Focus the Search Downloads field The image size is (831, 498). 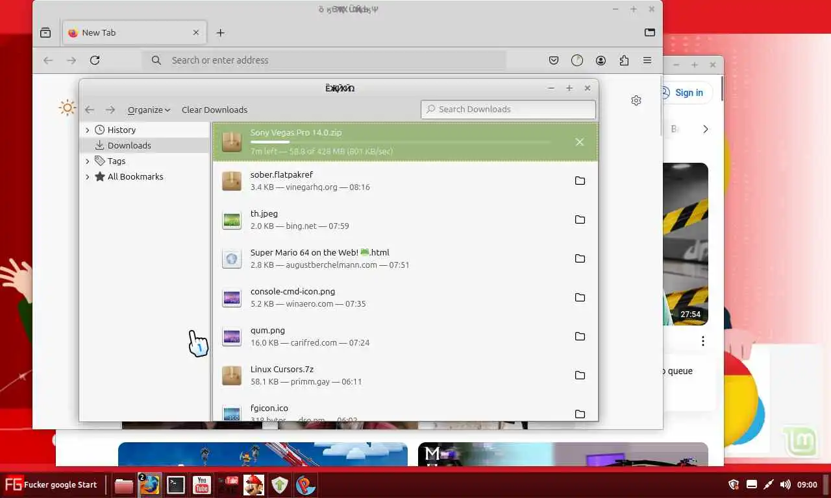[x=508, y=109]
